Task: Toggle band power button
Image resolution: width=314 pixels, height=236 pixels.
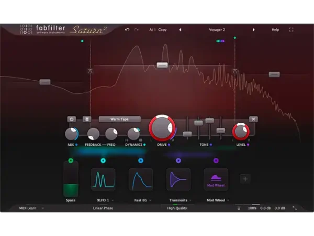Action: (x=72, y=119)
